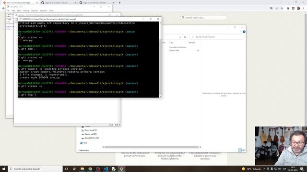The height and width of the screenshot is (172, 307).
Task: Open the Chrome three-dot menu
Action: (x=304, y=9)
